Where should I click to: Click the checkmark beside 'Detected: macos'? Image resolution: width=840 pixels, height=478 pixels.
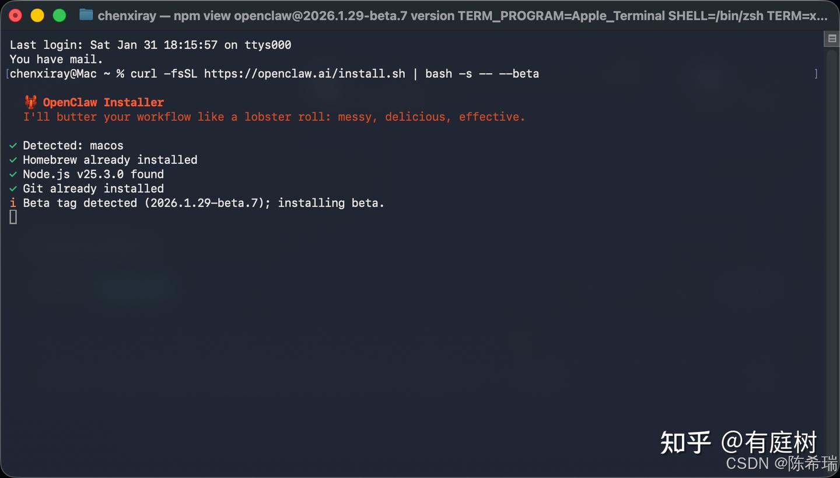tap(13, 145)
